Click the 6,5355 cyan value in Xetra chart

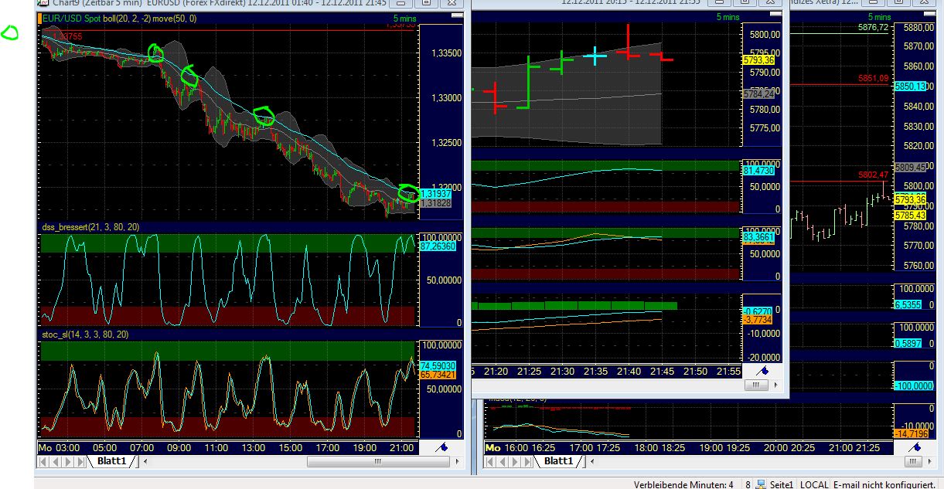(909, 305)
